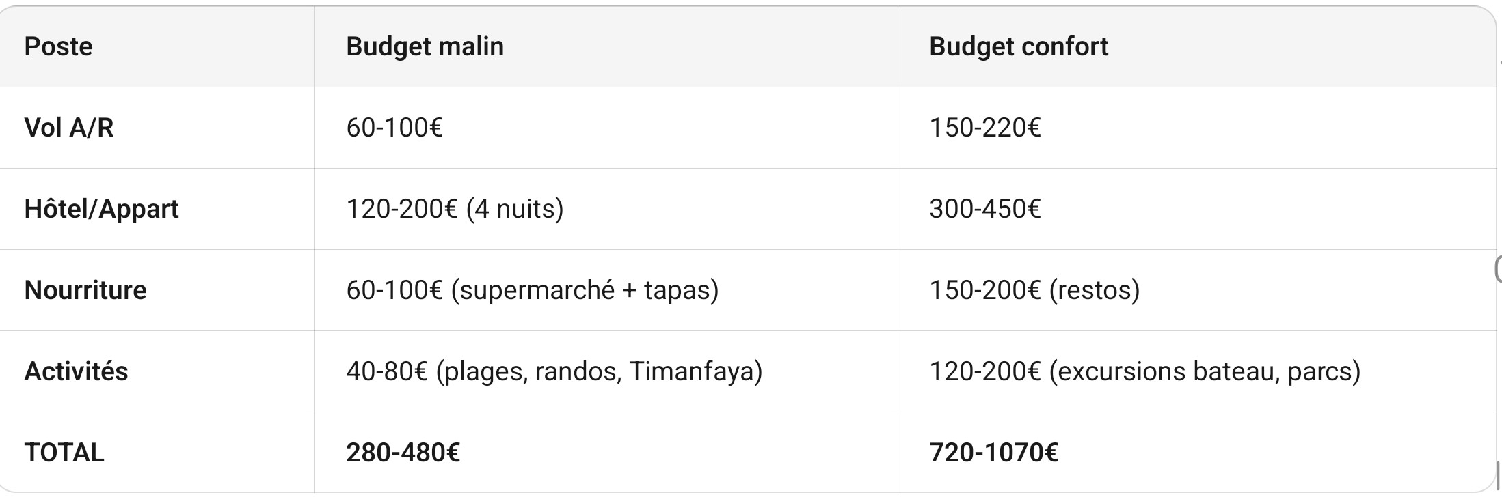Select the "Budget malin" column header
Screen dimensions: 1502x497
(x=425, y=46)
